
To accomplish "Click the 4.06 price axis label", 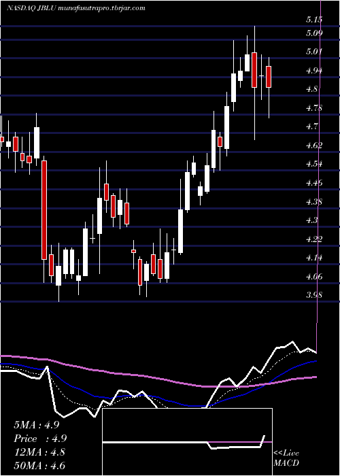I will point(314,277).
